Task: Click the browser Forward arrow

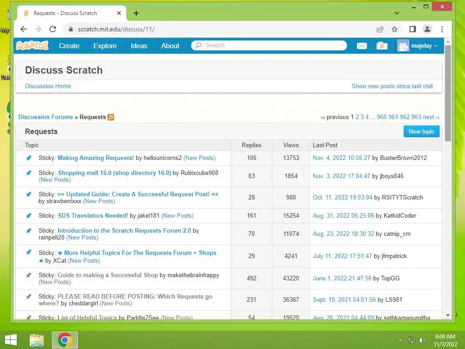Action: tap(38, 29)
